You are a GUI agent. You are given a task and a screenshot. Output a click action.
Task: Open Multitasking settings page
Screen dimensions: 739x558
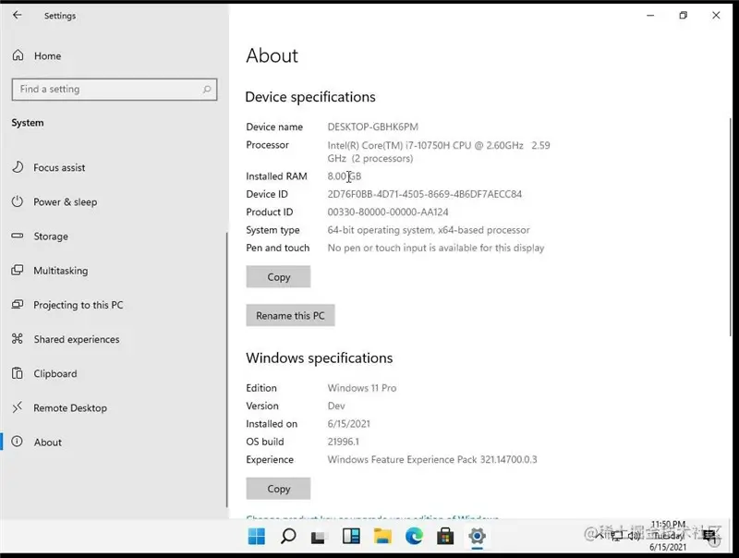click(x=61, y=271)
